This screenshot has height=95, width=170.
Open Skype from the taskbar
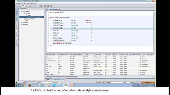[x=54, y=85]
